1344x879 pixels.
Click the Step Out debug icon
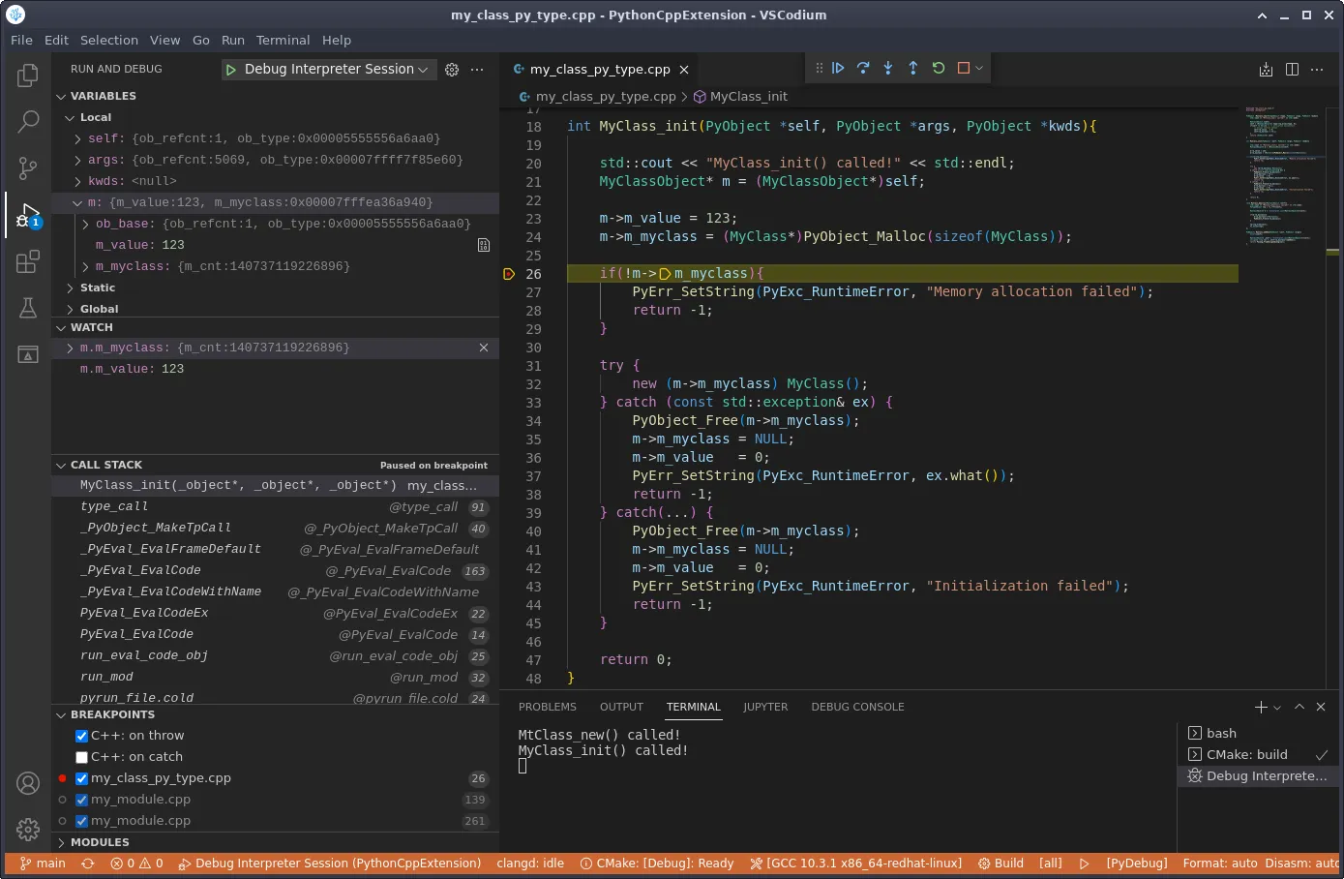click(913, 68)
